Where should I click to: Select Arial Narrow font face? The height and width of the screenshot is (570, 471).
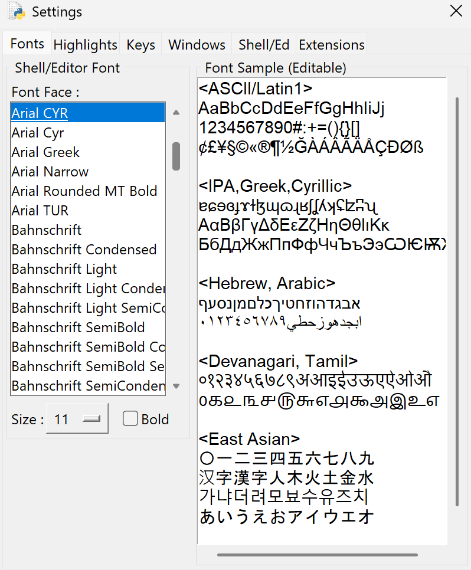[50, 172]
